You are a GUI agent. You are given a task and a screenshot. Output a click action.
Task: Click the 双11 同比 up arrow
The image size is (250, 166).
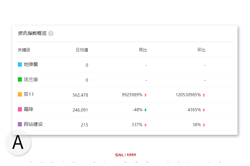pos(145,95)
